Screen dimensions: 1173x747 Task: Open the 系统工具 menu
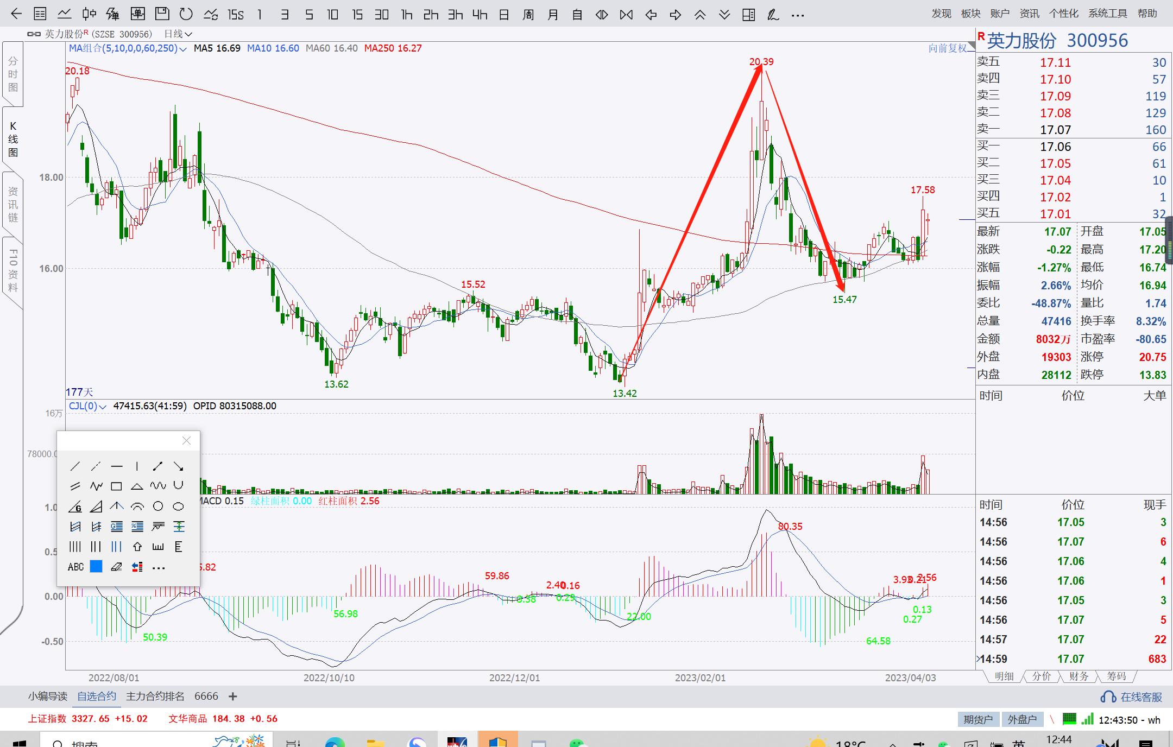1107,14
